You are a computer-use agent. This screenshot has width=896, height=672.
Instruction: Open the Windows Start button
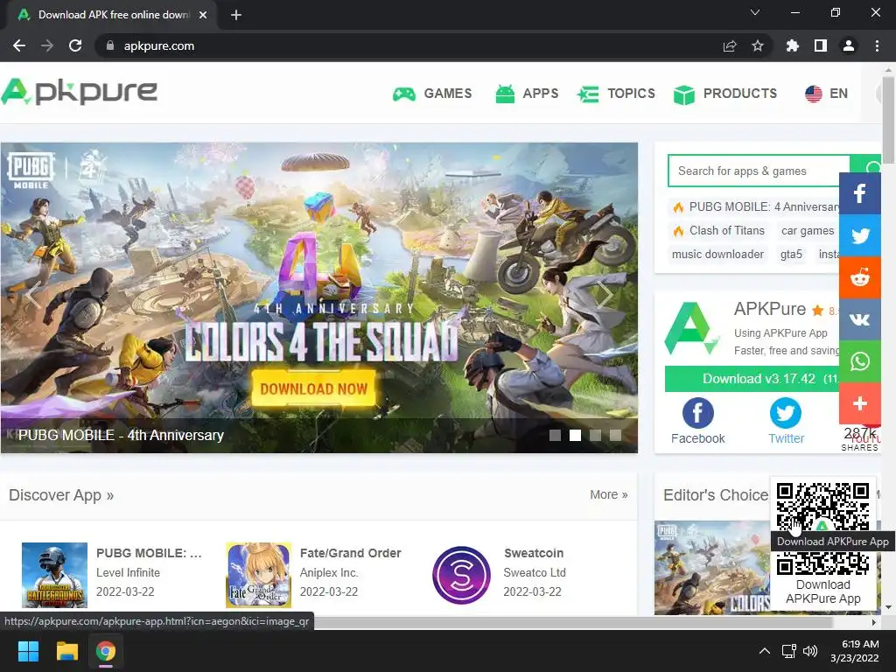(x=28, y=651)
